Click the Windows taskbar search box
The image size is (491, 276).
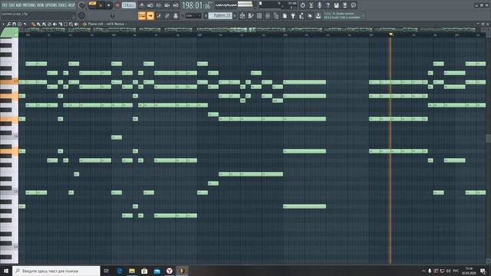click(x=56, y=271)
